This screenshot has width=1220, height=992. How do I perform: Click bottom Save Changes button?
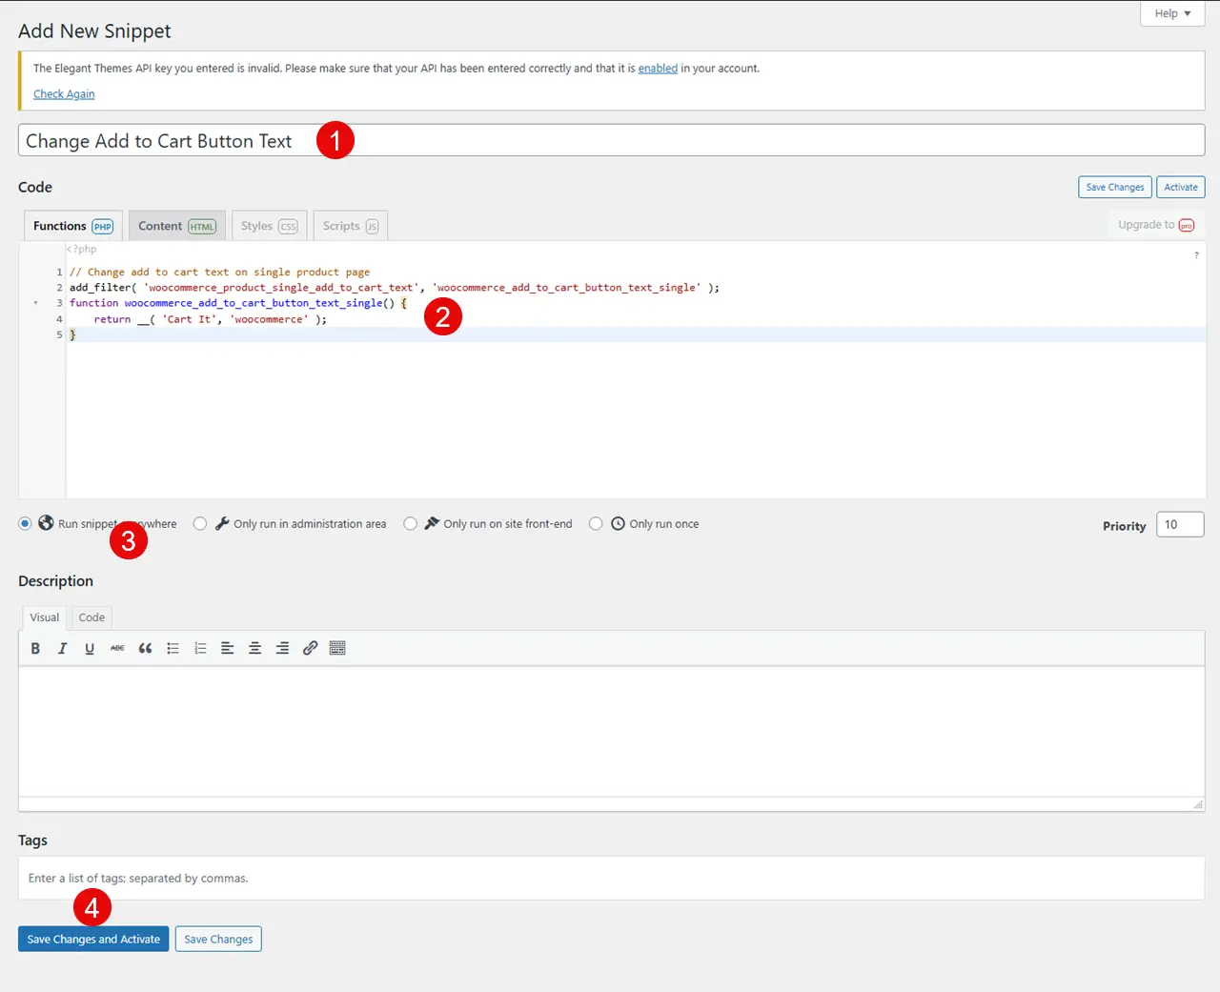218,939
